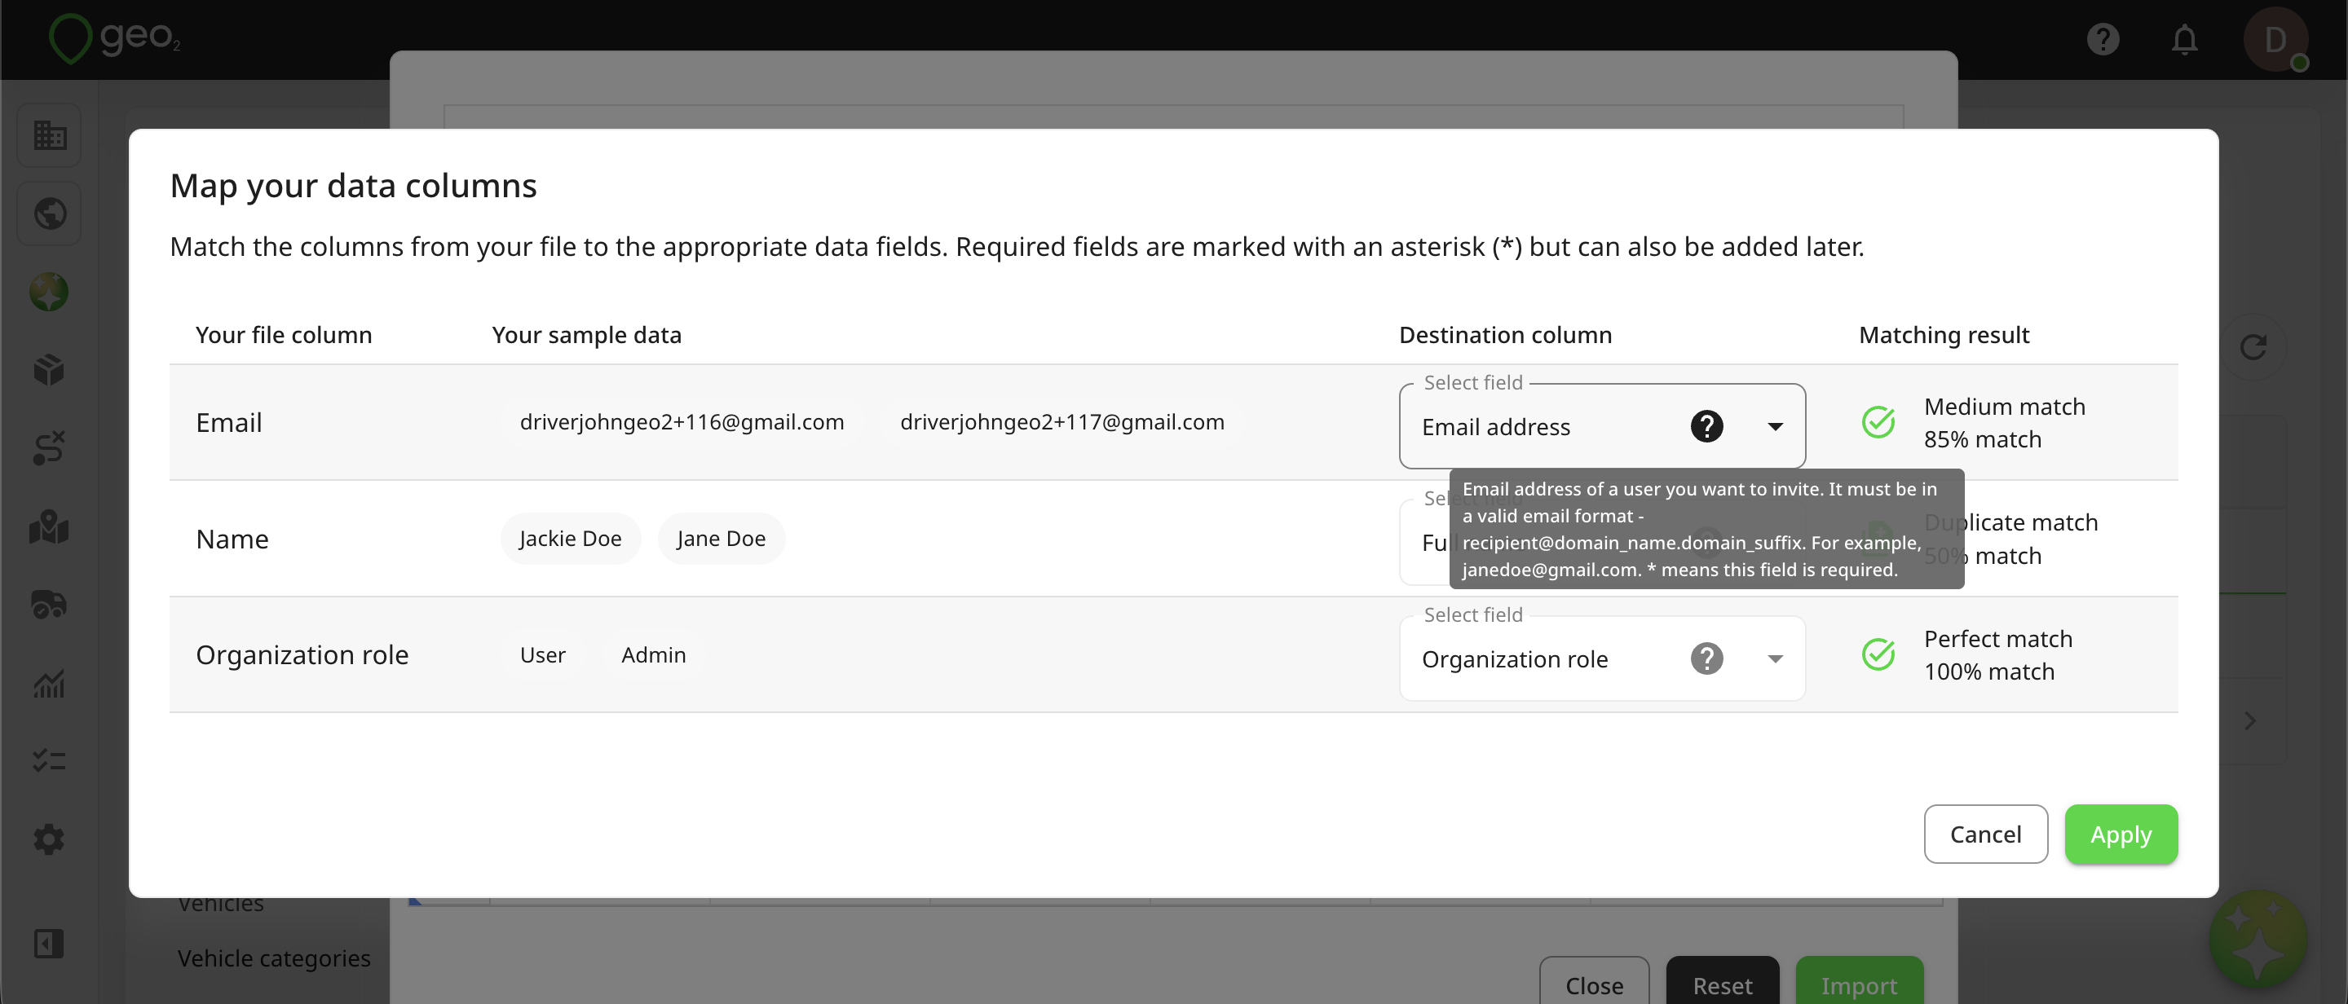The image size is (2348, 1004).
Task: Open the green planet icon in sidebar
Action: click(49, 293)
